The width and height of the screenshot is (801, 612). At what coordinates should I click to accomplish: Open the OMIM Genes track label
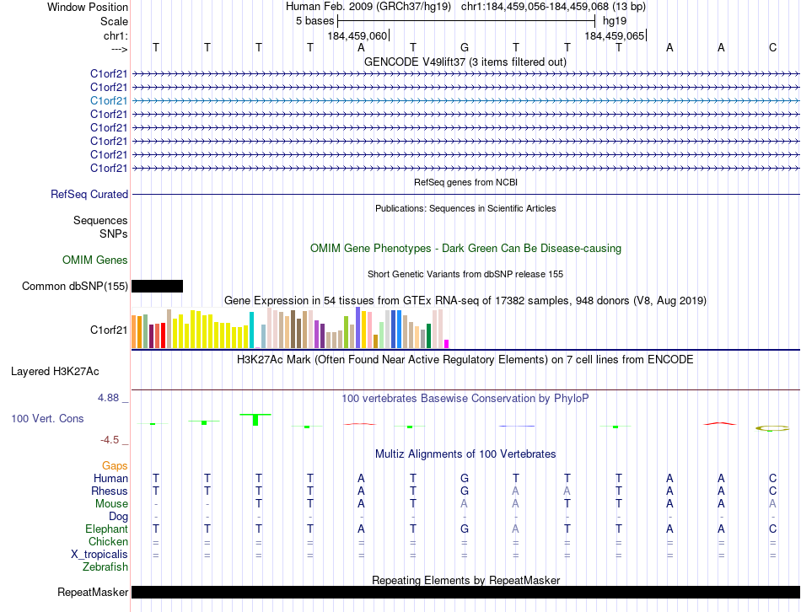pyautogui.click(x=94, y=260)
